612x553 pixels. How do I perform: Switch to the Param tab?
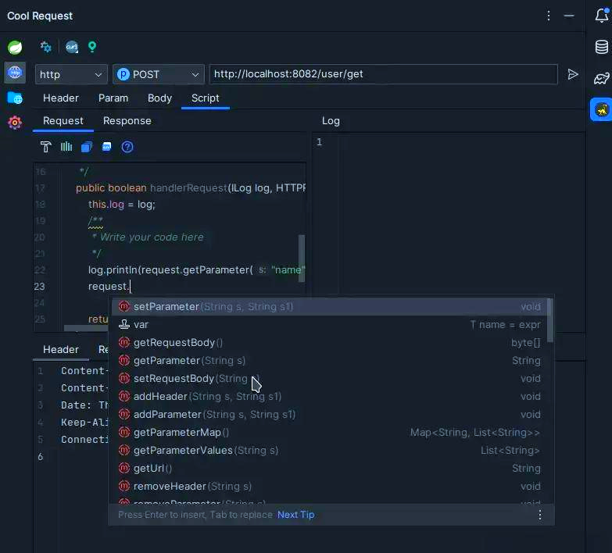(x=113, y=98)
